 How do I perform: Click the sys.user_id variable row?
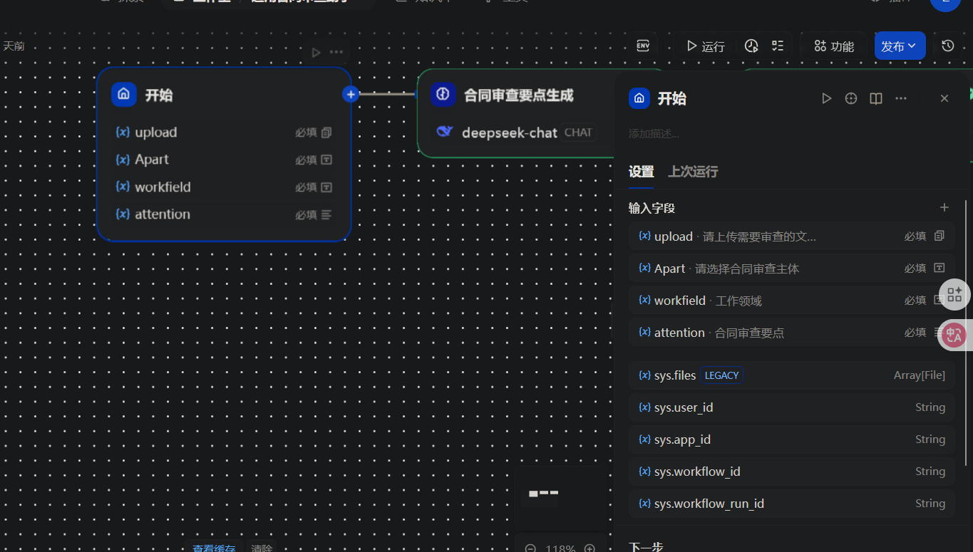coord(791,407)
